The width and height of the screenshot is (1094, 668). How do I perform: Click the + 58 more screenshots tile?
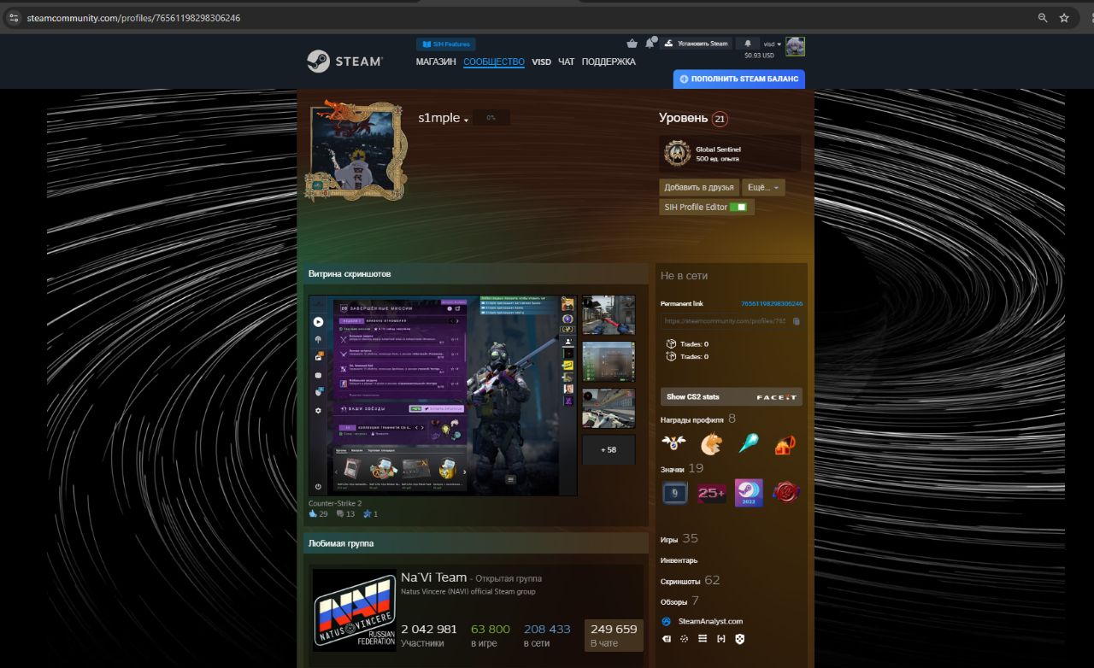[609, 450]
